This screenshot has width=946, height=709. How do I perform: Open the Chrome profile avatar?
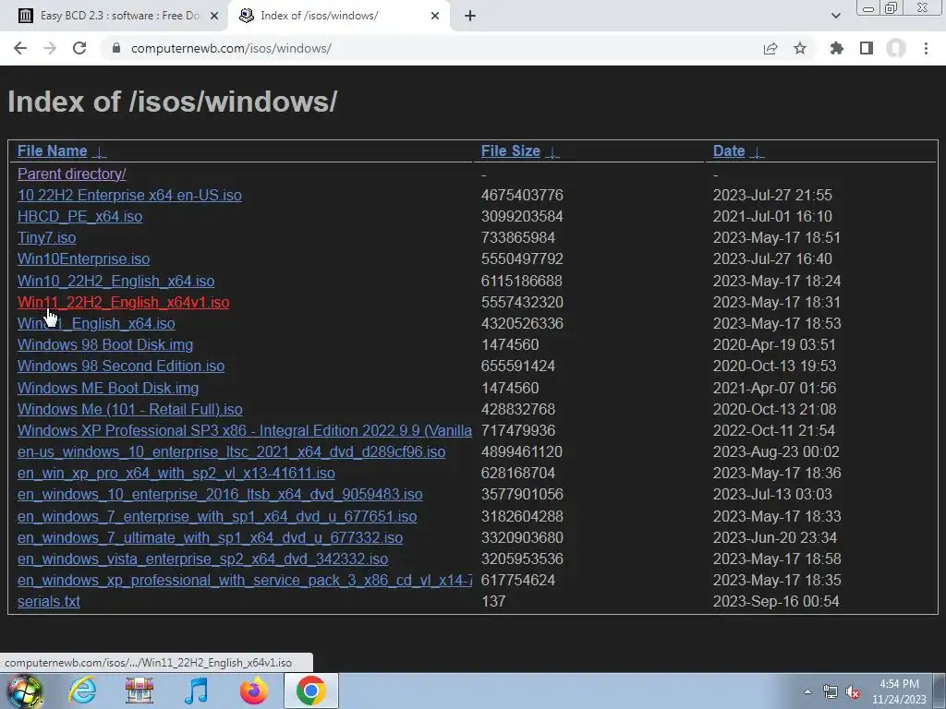click(x=896, y=48)
